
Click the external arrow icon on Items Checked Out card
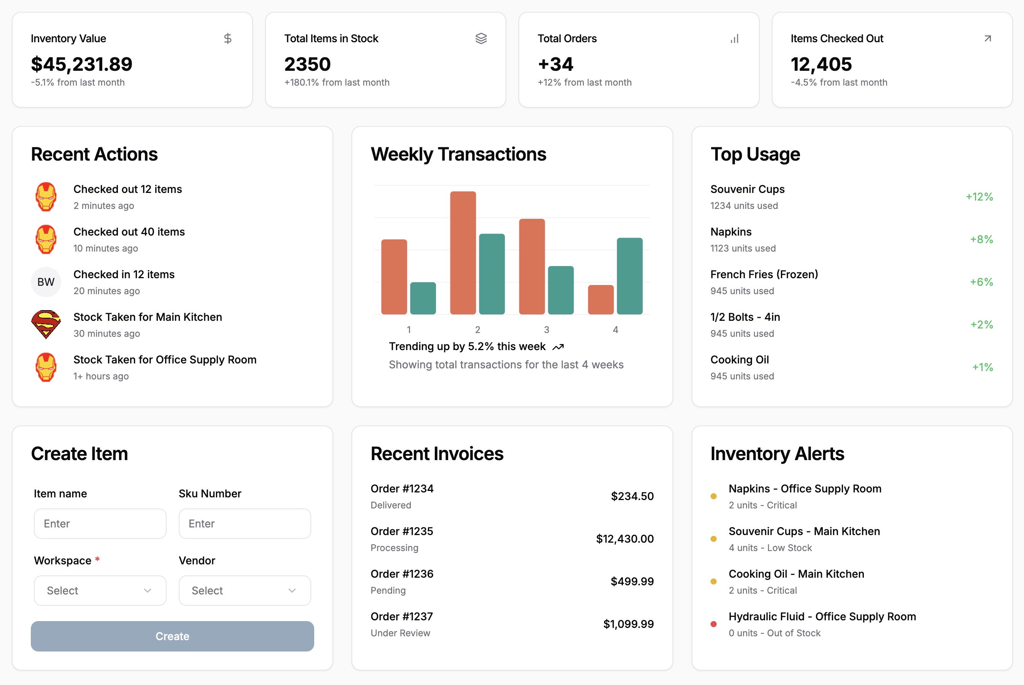(987, 38)
